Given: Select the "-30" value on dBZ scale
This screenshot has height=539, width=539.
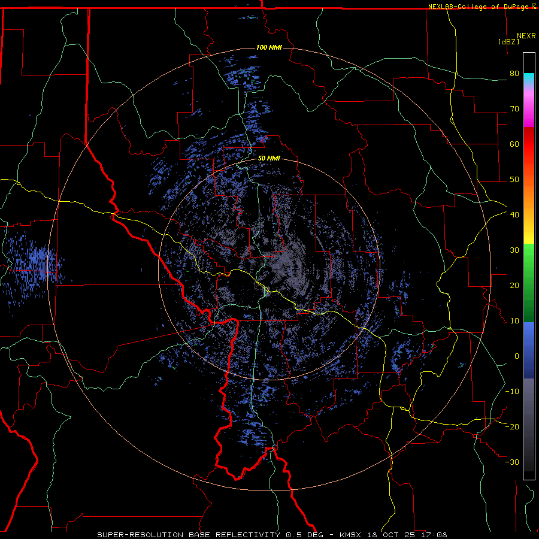Looking at the screenshot, I should pos(512,462).
